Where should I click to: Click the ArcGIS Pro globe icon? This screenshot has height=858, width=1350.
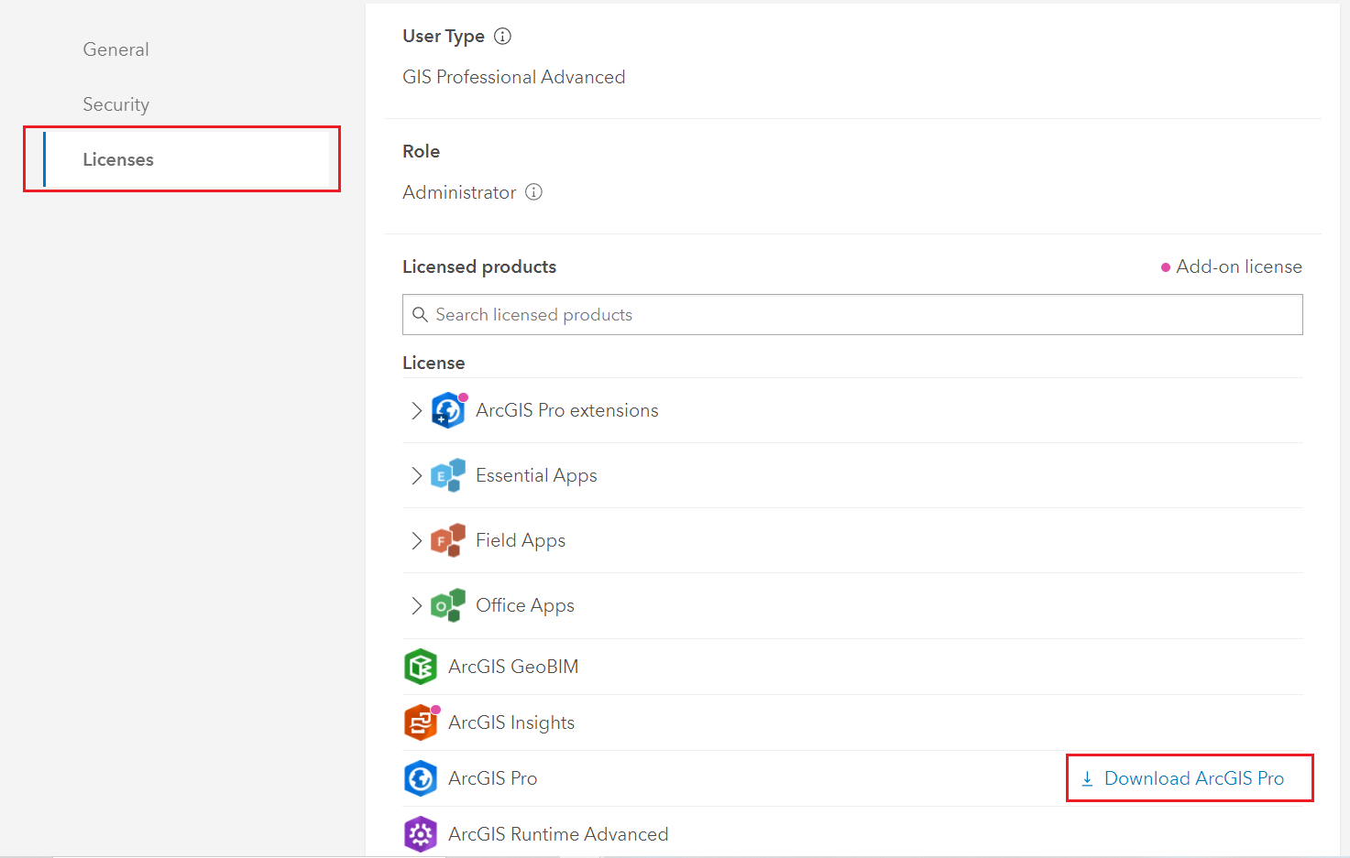point(421,778)
